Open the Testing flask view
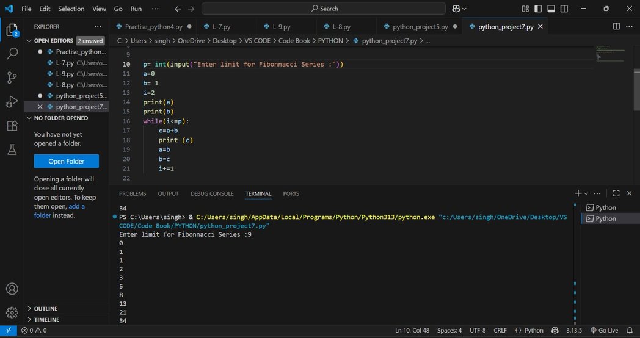 pos(12,149)
